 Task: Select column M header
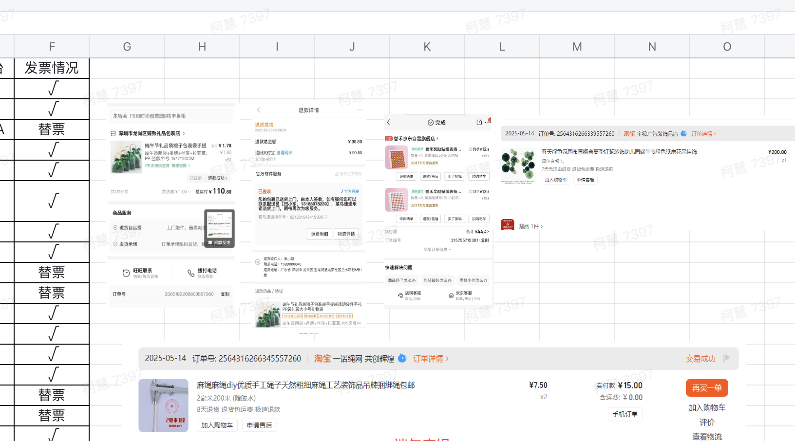click(577, 47)
